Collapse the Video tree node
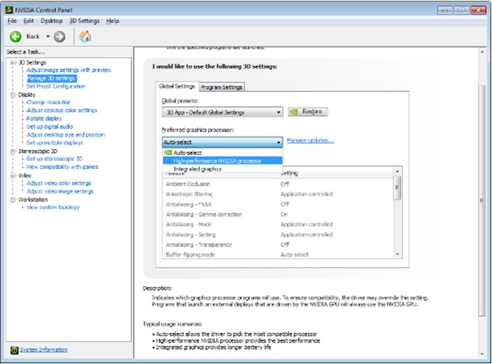Viewport: 492px width, 364px height. 13,176
